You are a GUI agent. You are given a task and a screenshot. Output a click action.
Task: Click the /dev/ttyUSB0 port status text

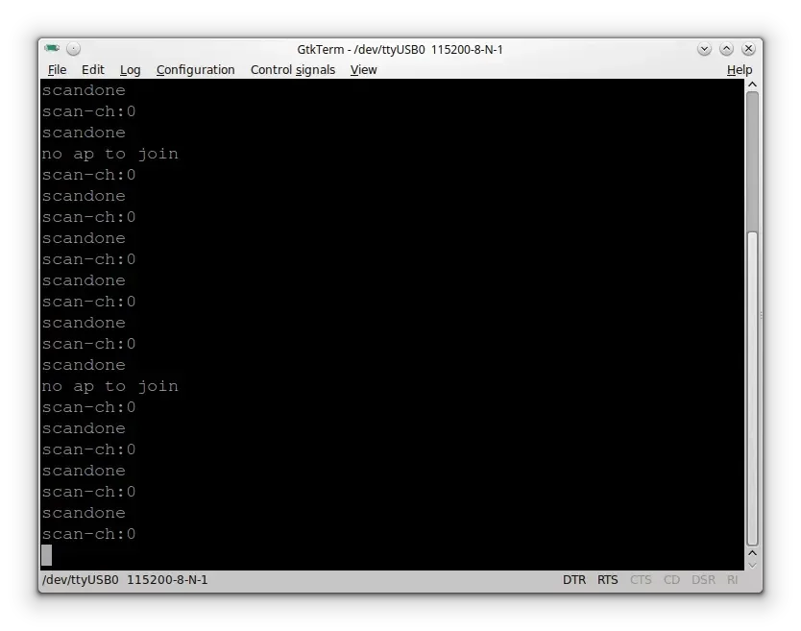81,580
